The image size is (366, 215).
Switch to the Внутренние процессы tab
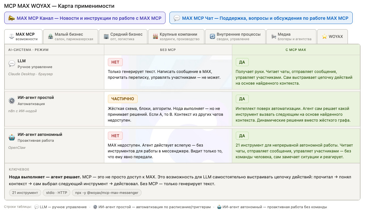pos(235,36)
